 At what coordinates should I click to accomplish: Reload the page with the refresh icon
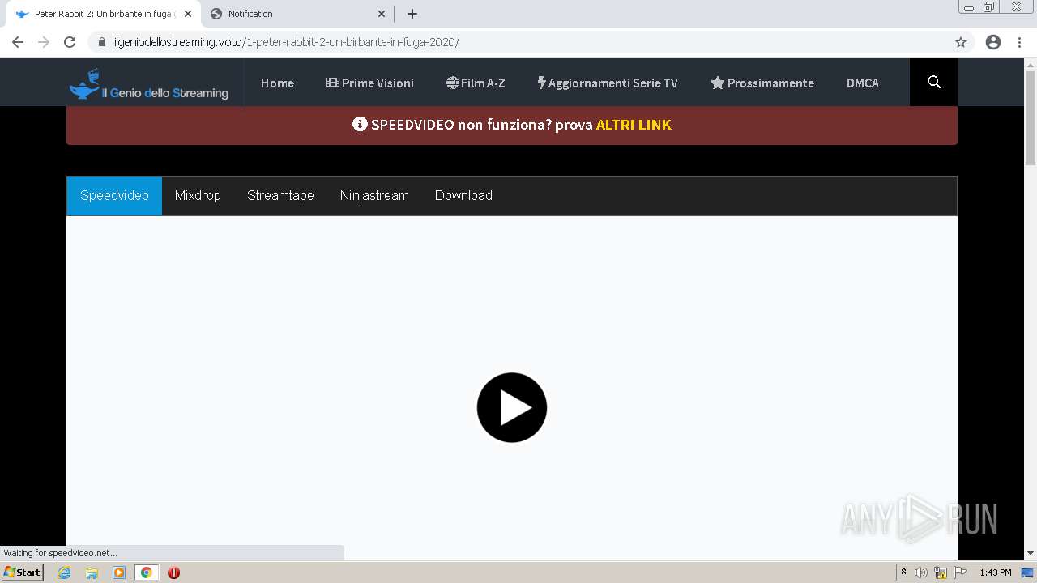pos(70,42)
